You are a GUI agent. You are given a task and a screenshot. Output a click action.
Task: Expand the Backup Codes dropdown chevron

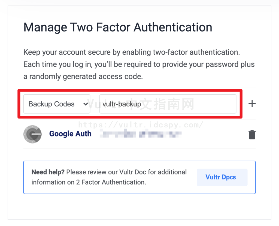(86, 104)
